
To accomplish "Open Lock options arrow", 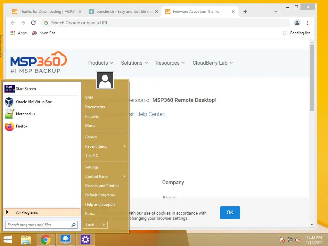I will pos(104,225).
